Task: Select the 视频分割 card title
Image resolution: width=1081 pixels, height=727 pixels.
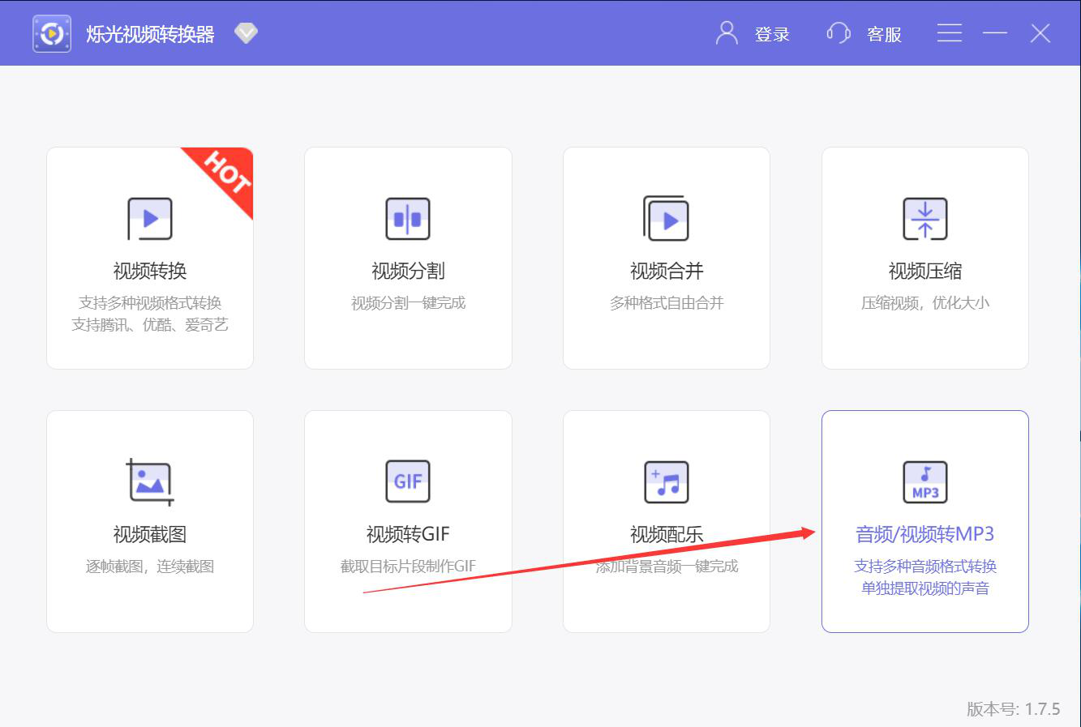Action: tap(408, 271)
